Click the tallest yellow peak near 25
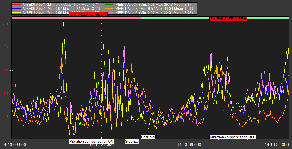 (x=64, y=22)
